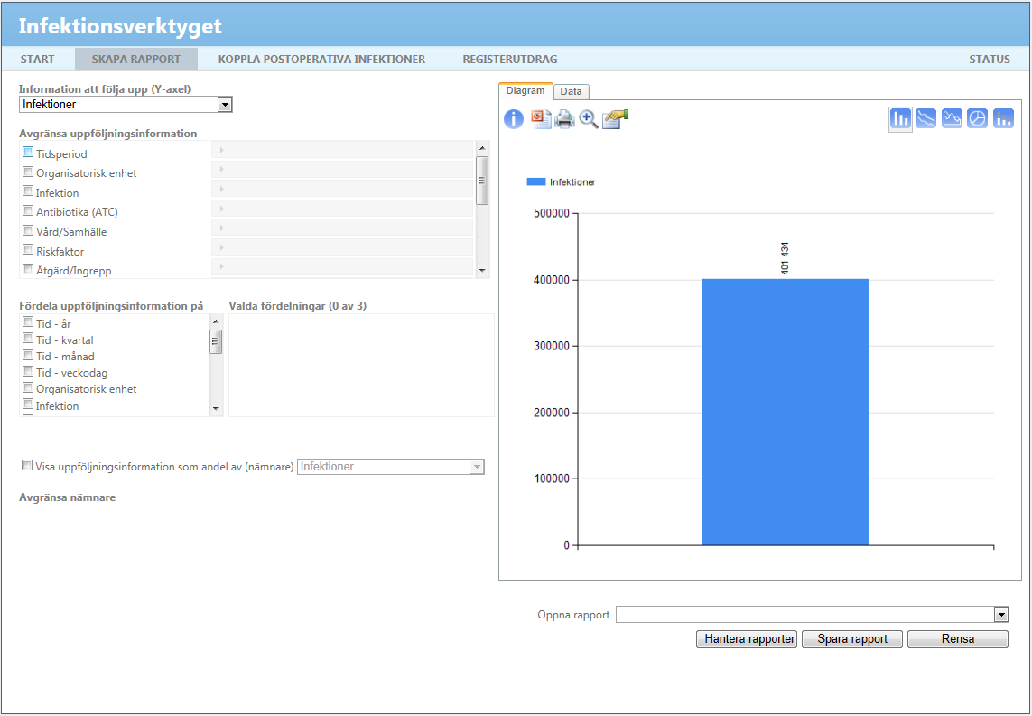Select the Diagram tab
The width and height of the screenshot is (1032, 716).
pyautogui.click(x=525, y=91)
